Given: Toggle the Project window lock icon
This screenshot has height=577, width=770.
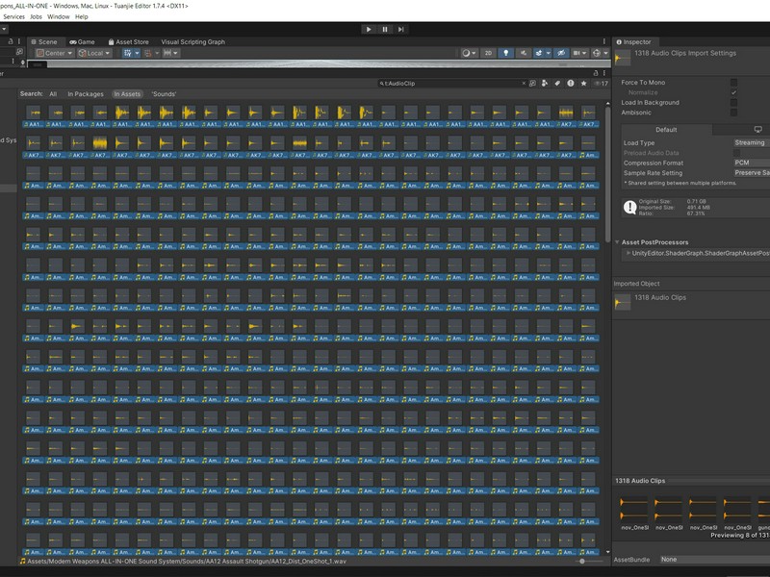Looking at the screenshot, I should pos(596,73).
